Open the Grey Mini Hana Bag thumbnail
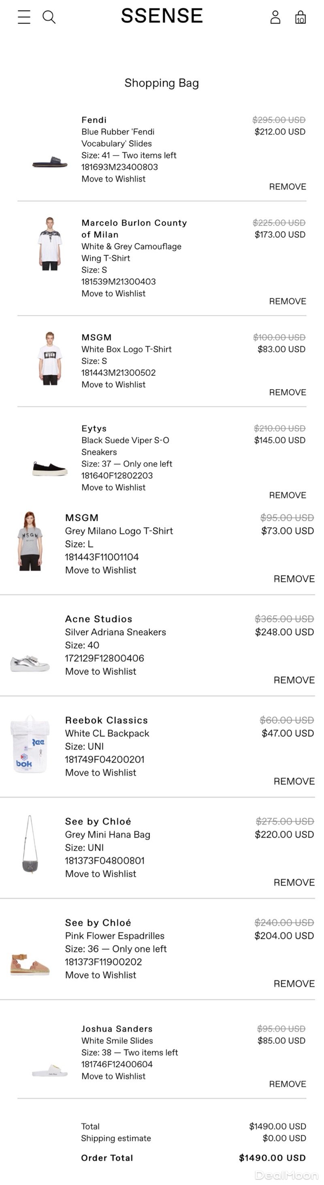Image resolution: width=324 pixels, height=1185 pixels. (30, 844)
